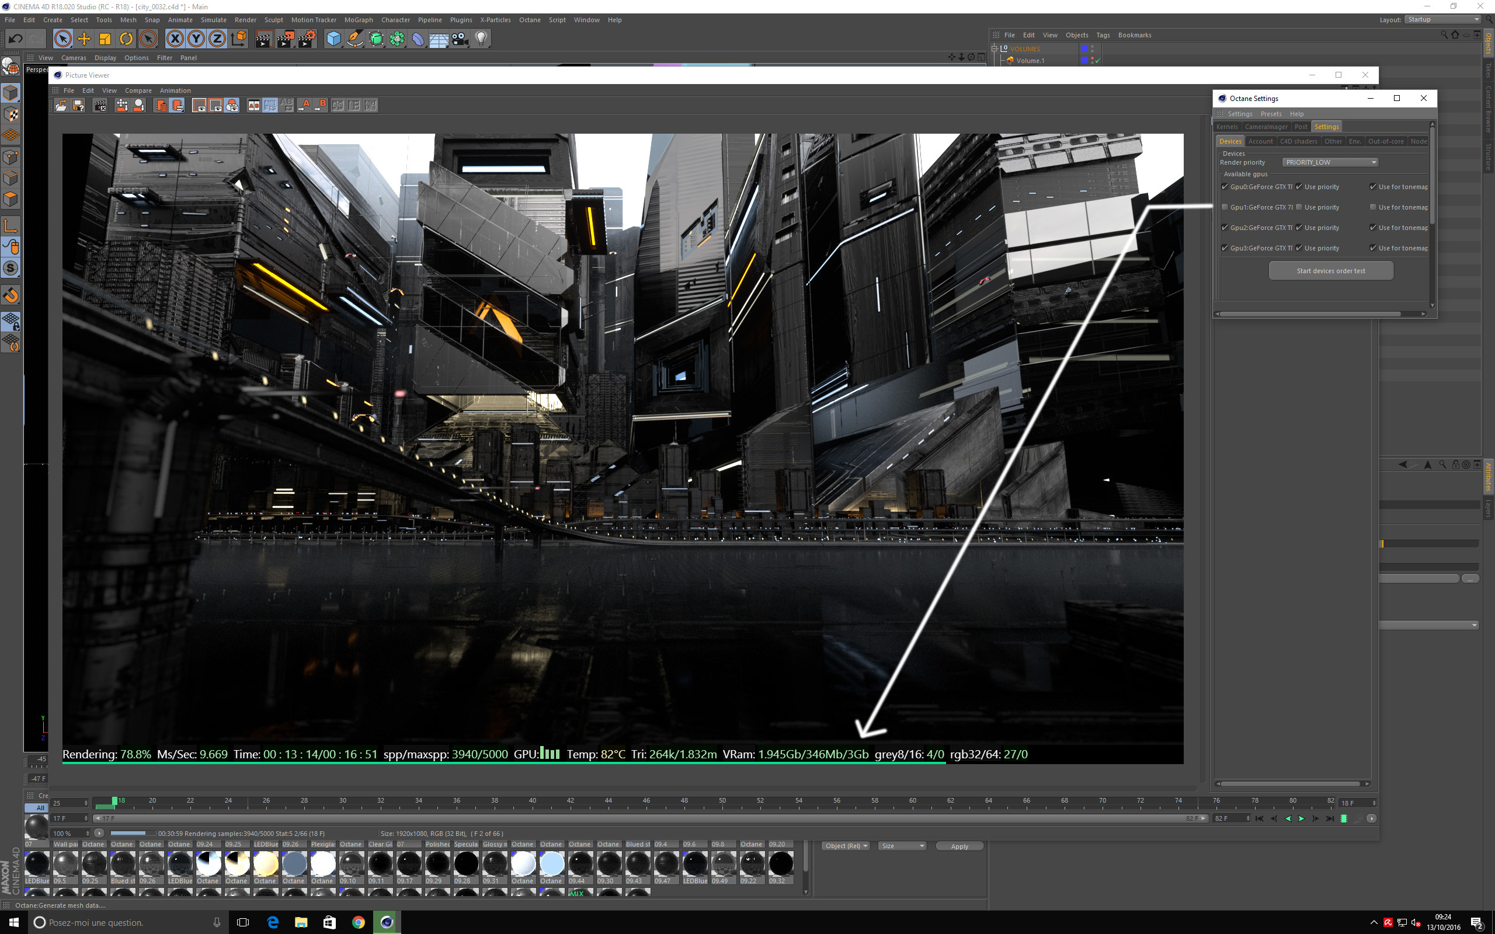Add a camera object

click(460, 39)
